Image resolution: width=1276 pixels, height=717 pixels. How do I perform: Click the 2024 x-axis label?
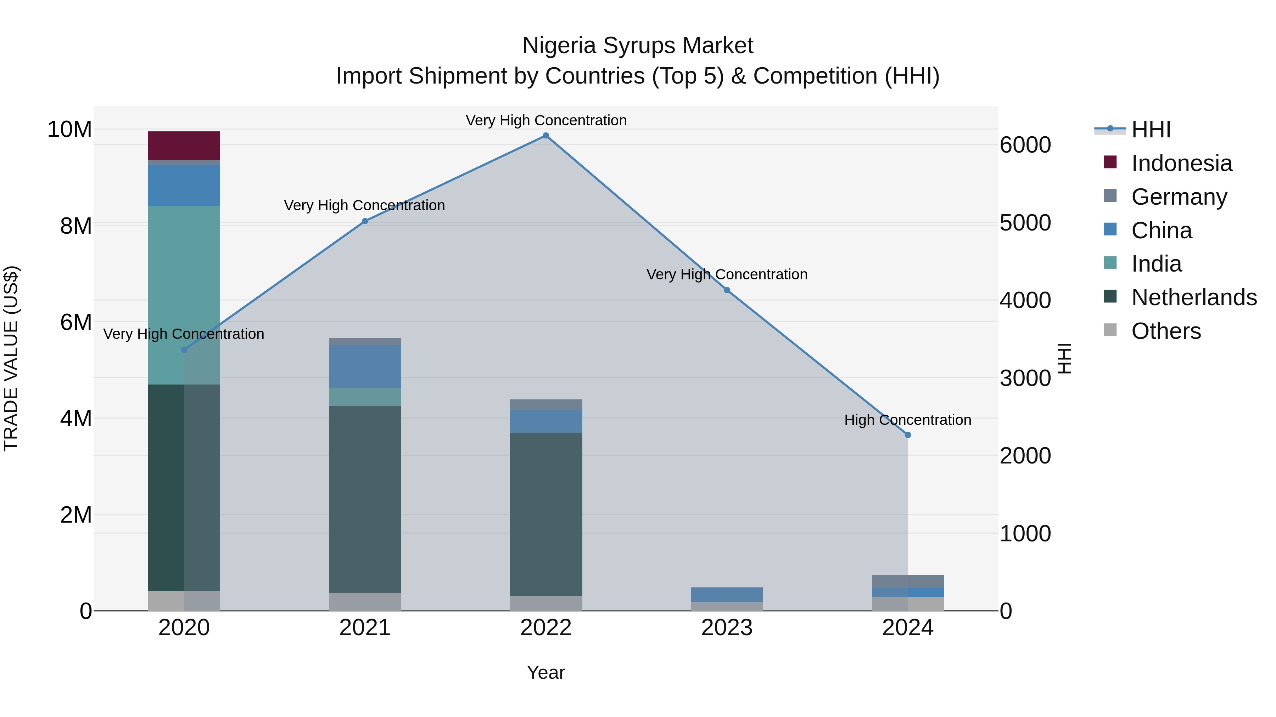coord(908,628)
